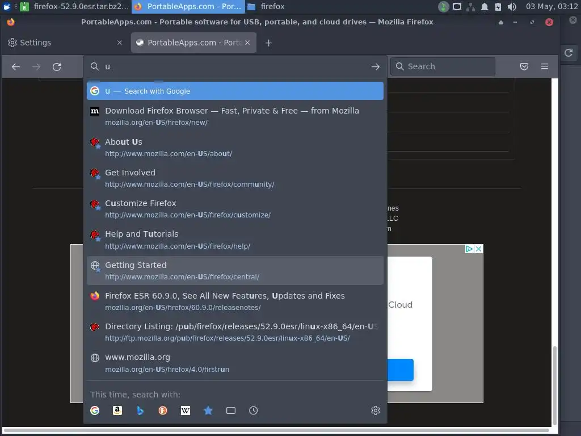Search history with the clock icon
Image resolution: width=581 pixels, height=436 pixels.
click(254, 410)
